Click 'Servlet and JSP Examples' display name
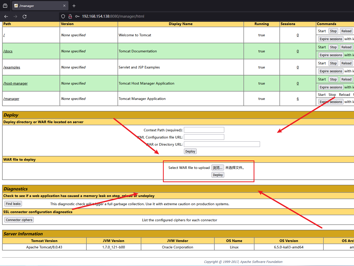The height and width of the screenshot is (266, 354). pyautogui.click(x=139, y=67)
